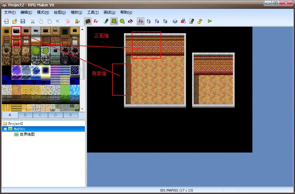The height and width of the screenshot is (194, 295).
Task: Open the 绘图(D) menu
Action: [x=60, y=12]
